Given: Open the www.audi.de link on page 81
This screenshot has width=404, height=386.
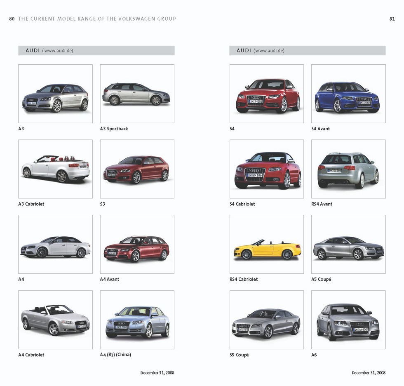Looking at the screenshot, I should pos(269,51).
